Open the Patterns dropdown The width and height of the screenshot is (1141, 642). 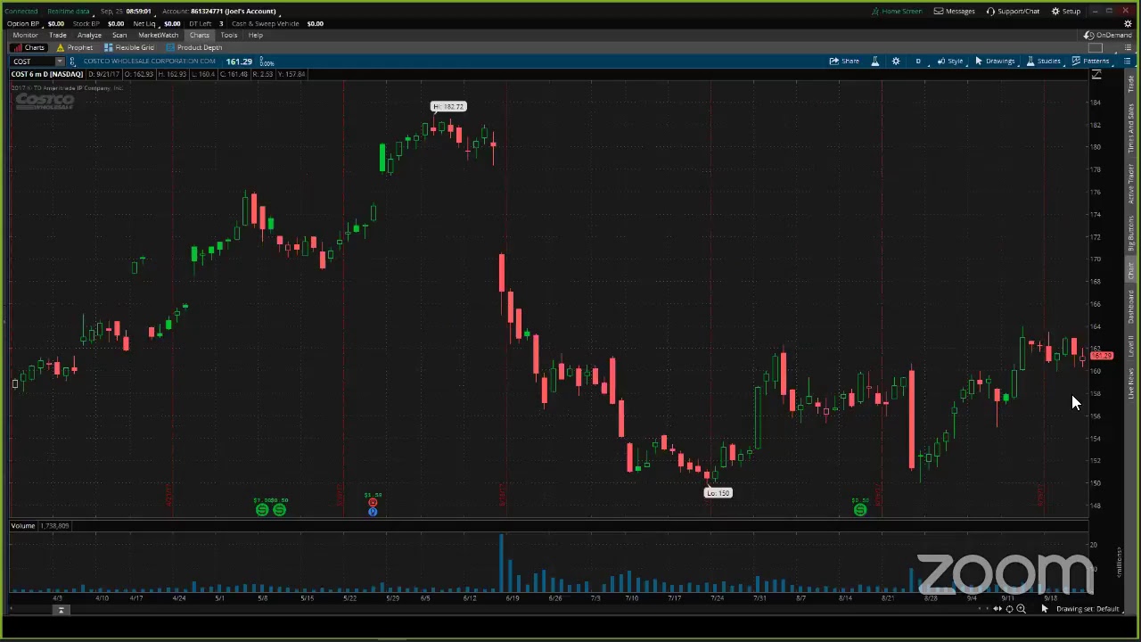(x=1090, y=62)
